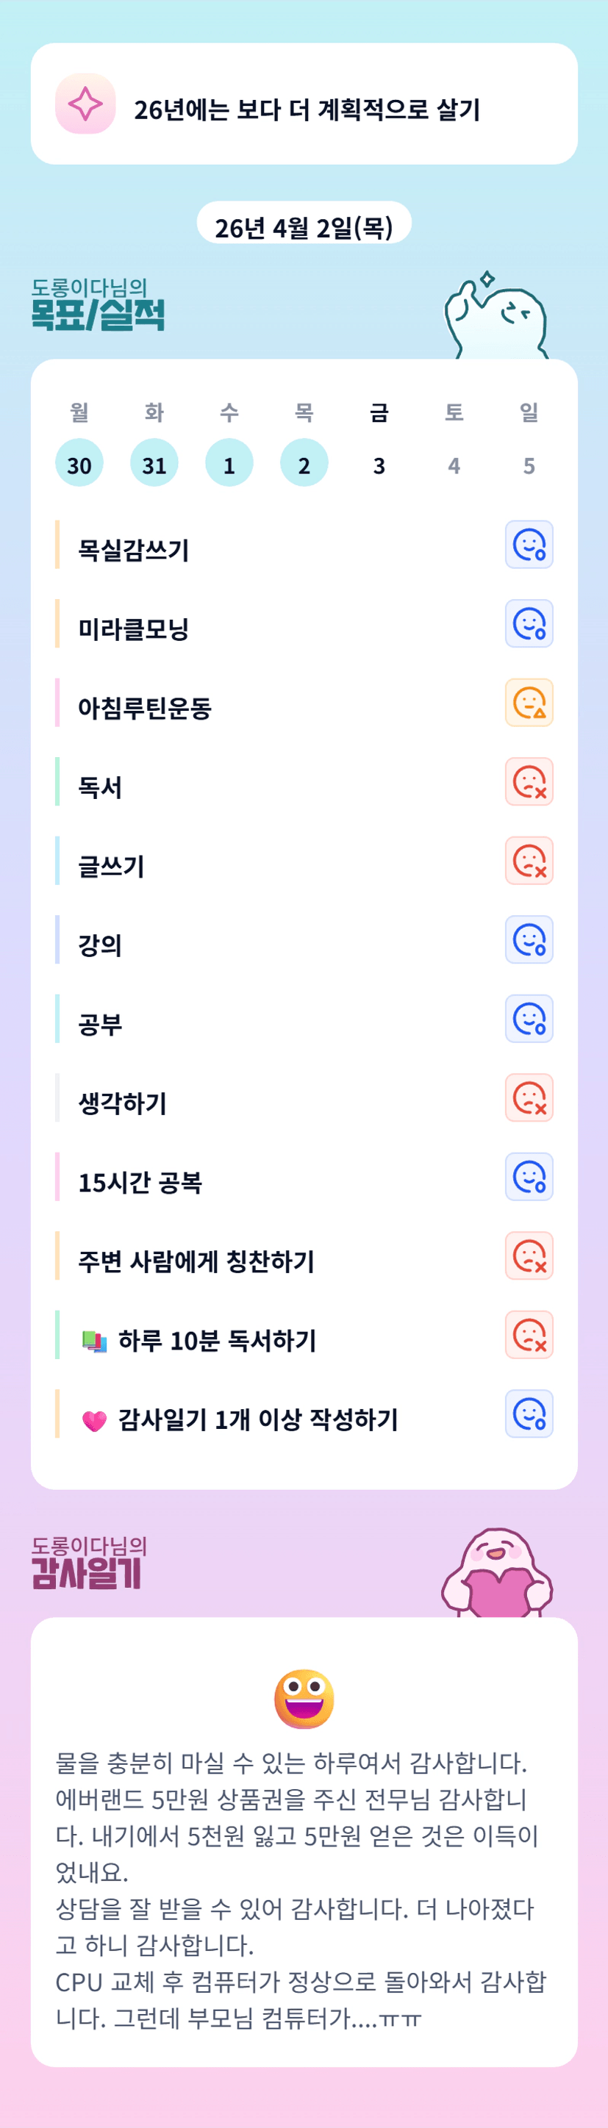Click the grinning emoji in 감사일기 card

tap(304, 1699)
